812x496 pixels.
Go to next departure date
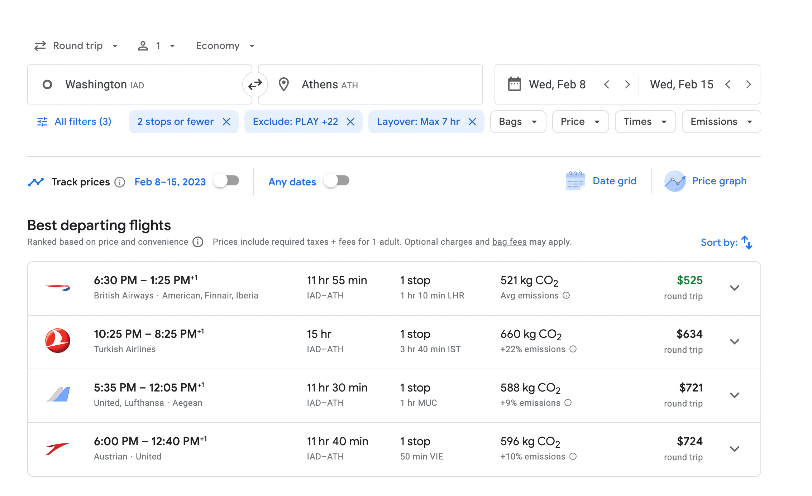[x=627, y=84]
